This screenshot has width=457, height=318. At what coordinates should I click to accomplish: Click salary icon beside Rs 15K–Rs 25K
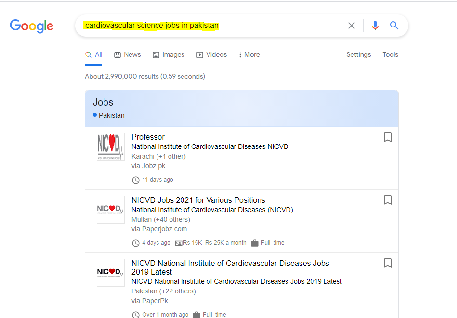pyautogui.click(x=178, y=243)
